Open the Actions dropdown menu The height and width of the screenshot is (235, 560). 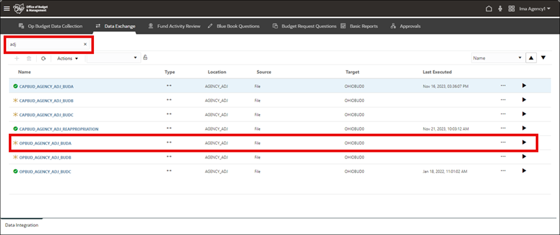coord(67,58)
